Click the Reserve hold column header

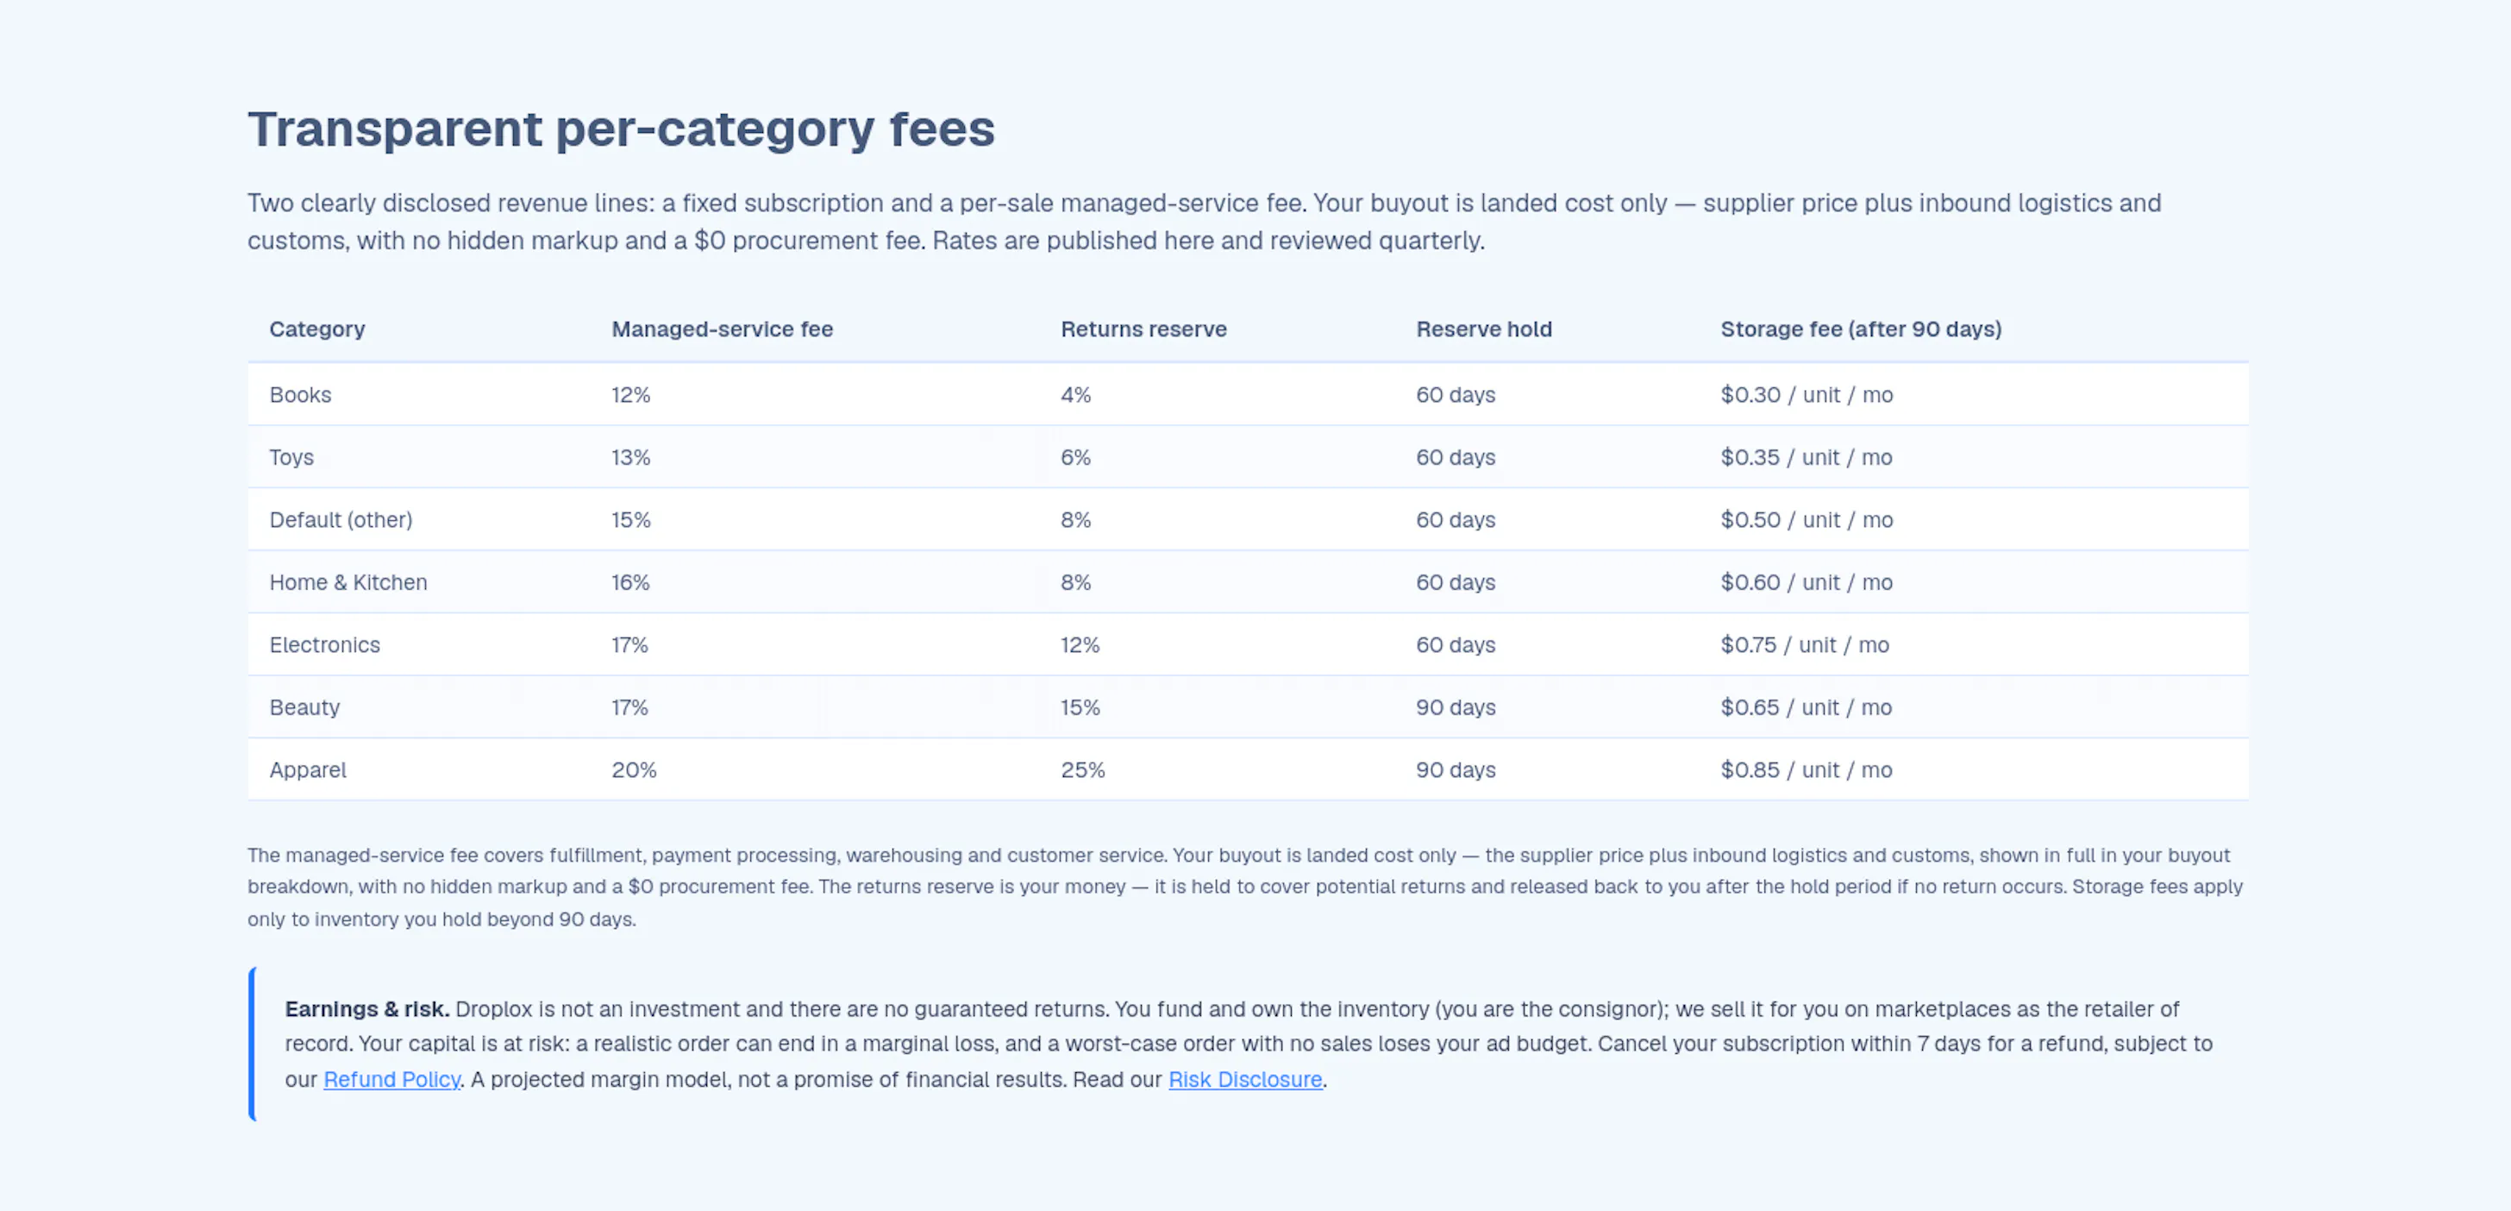point(1484,329)
